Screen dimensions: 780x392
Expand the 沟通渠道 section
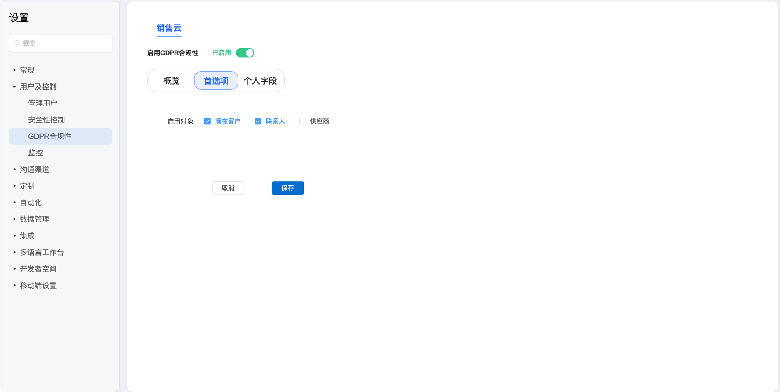pos(14,170)
